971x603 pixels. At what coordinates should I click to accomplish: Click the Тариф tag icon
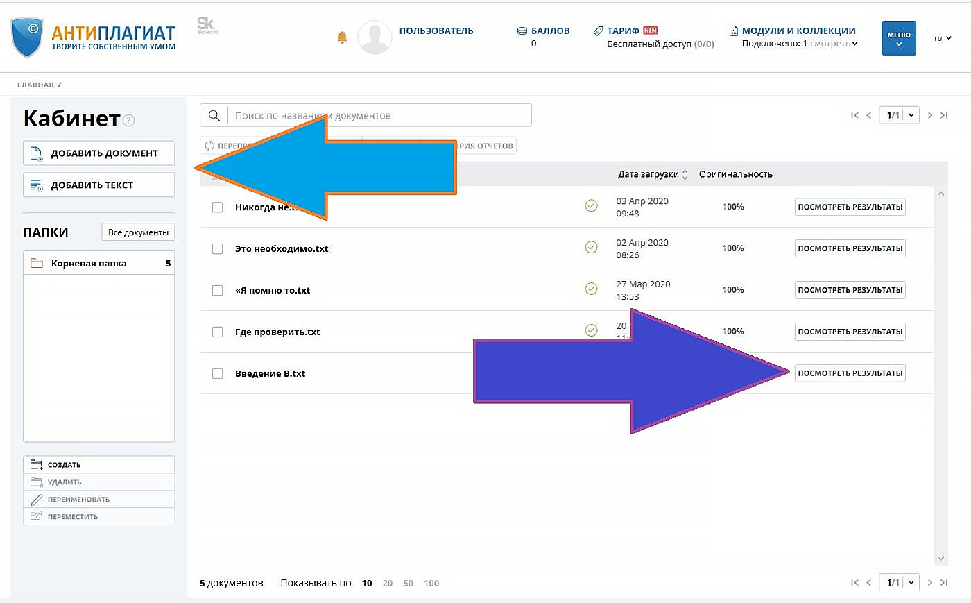pos(599,31)
